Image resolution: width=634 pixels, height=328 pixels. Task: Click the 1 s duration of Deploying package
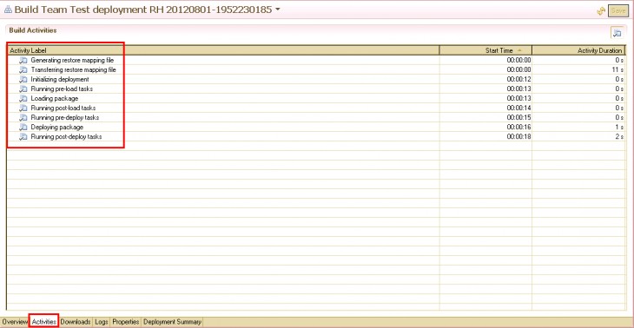(620, 128)
